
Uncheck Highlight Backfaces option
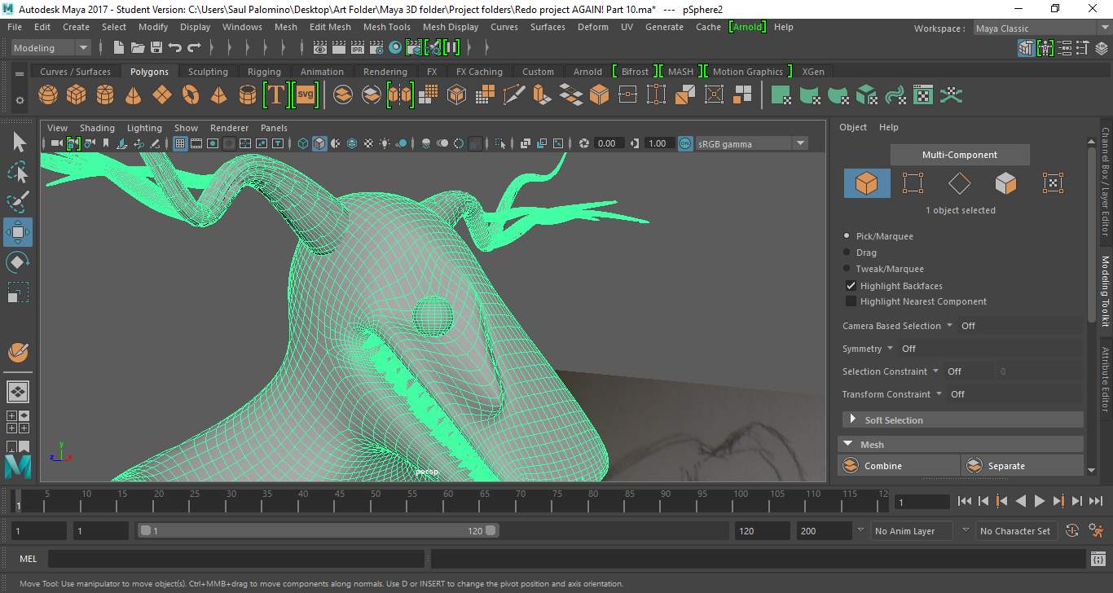[851, 286]
